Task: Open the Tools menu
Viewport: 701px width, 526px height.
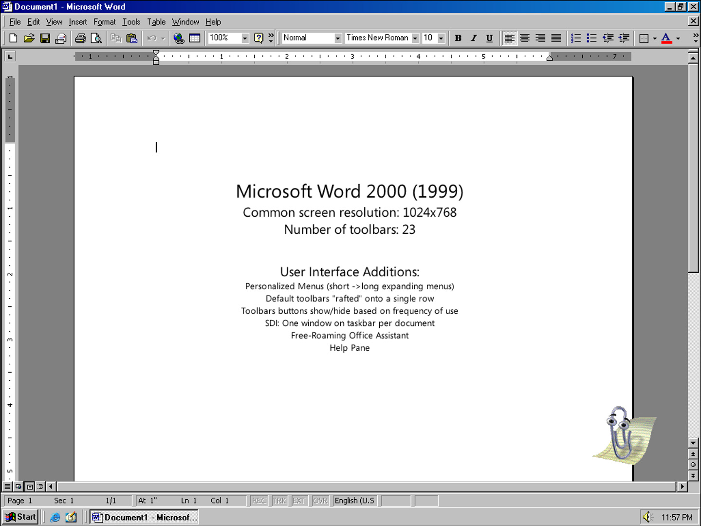Action: tap(131, 22)
